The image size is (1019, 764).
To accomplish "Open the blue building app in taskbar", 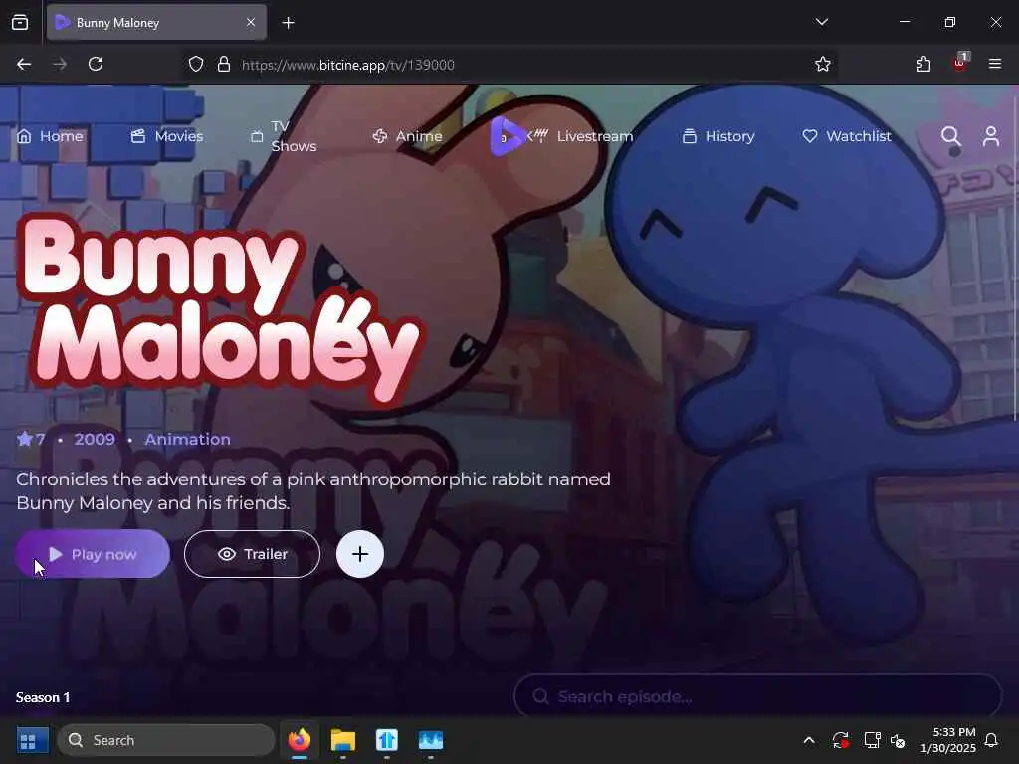I will point(387,740).
